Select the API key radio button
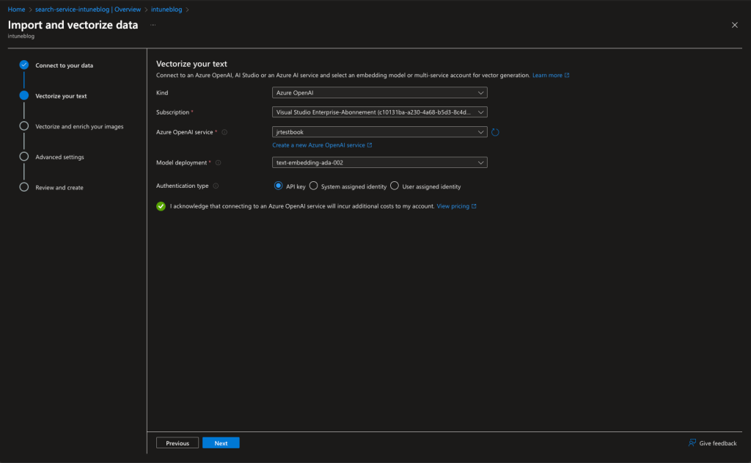 coord(278,186)
